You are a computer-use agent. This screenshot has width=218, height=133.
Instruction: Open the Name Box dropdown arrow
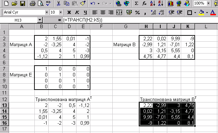(x=40, y=20)
